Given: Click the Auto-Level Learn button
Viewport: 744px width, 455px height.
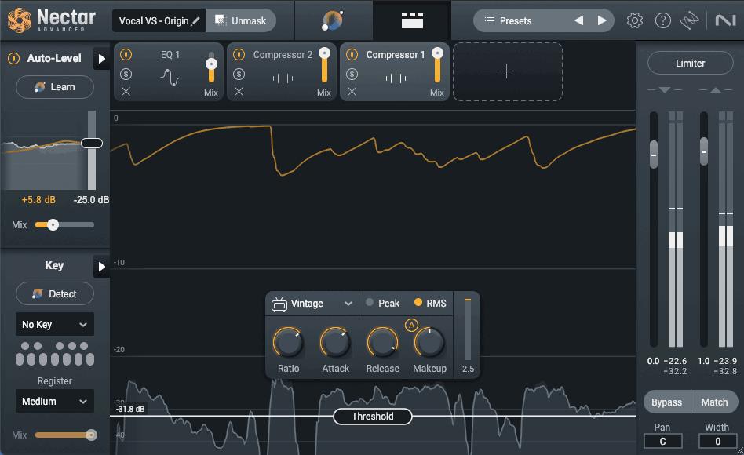Looking at the screenshot, I should coord(55,87).
